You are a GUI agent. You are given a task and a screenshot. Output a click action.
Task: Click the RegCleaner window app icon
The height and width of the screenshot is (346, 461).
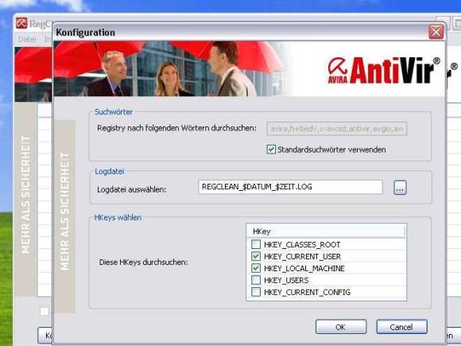tap(21, 23)
